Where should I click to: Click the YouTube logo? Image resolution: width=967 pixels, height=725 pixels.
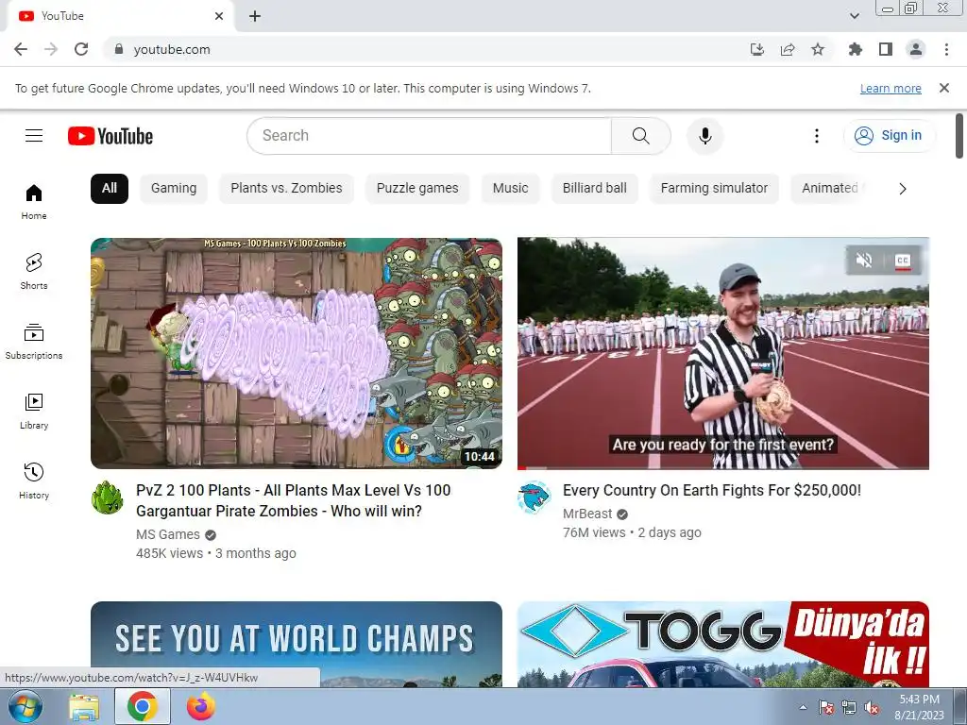(110, 136)
